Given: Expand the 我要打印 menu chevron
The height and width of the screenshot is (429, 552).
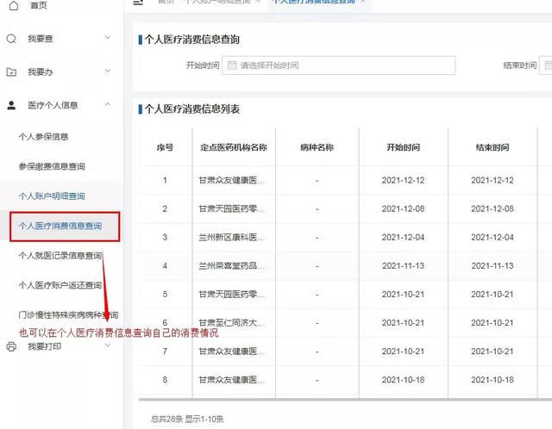Looking at the screenshot, I should (x=108, y=345).
